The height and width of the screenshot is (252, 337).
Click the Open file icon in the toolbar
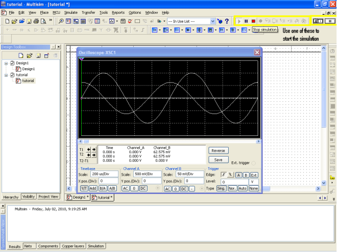(x=14, y=21)
